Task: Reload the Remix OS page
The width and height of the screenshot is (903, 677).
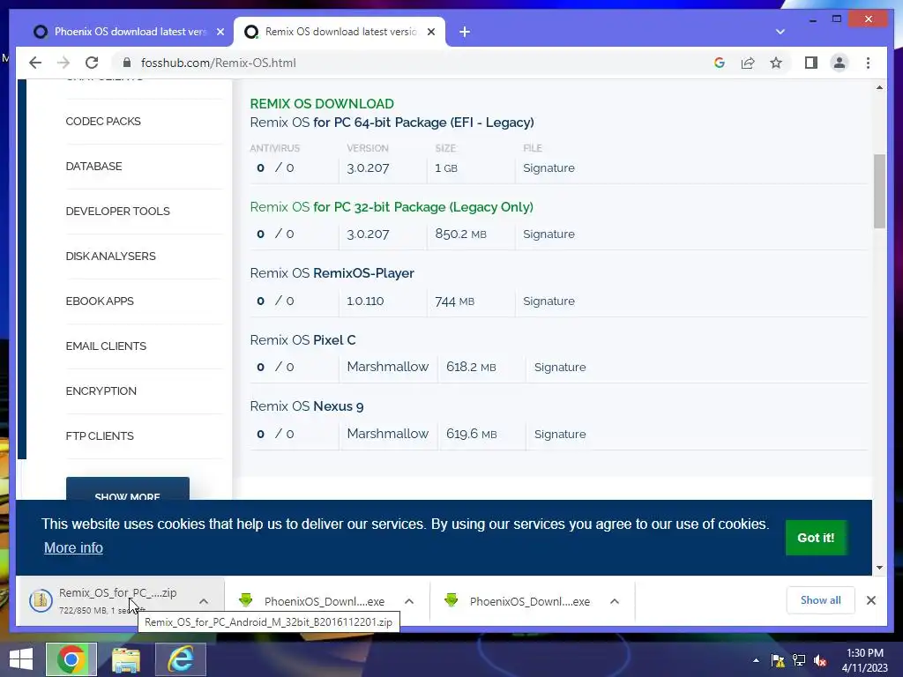Action: point(92,63)
